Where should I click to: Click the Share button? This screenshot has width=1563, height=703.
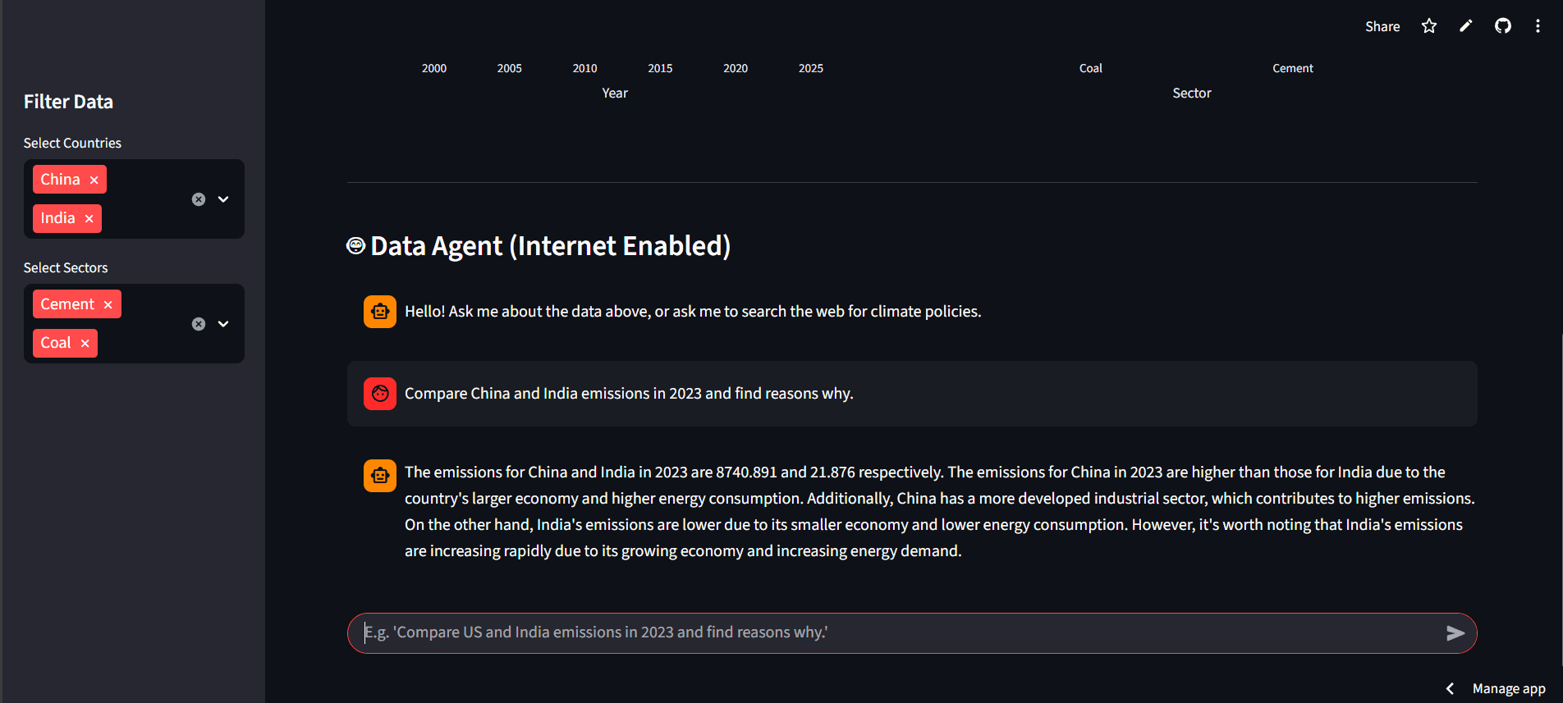coord(1382,25)
